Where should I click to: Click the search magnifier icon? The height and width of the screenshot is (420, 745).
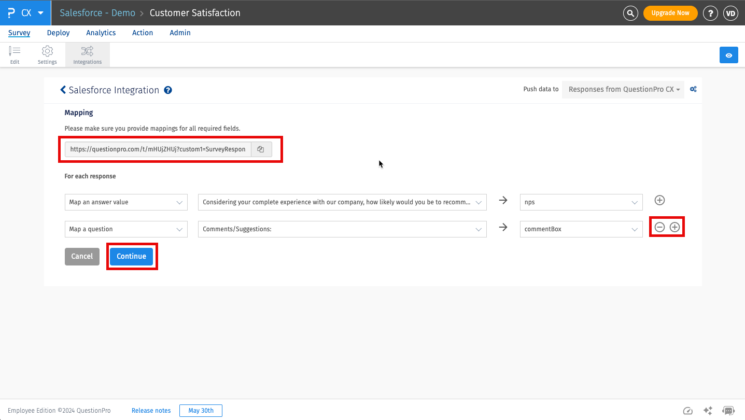(x=630, y=13)
